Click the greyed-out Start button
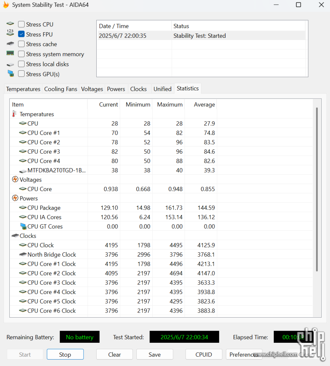330x366 pixels. (x=25, y=354)
